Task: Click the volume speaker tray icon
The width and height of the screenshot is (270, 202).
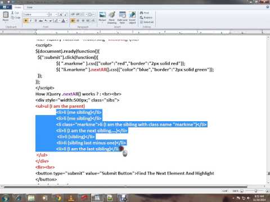Action: 248,198
